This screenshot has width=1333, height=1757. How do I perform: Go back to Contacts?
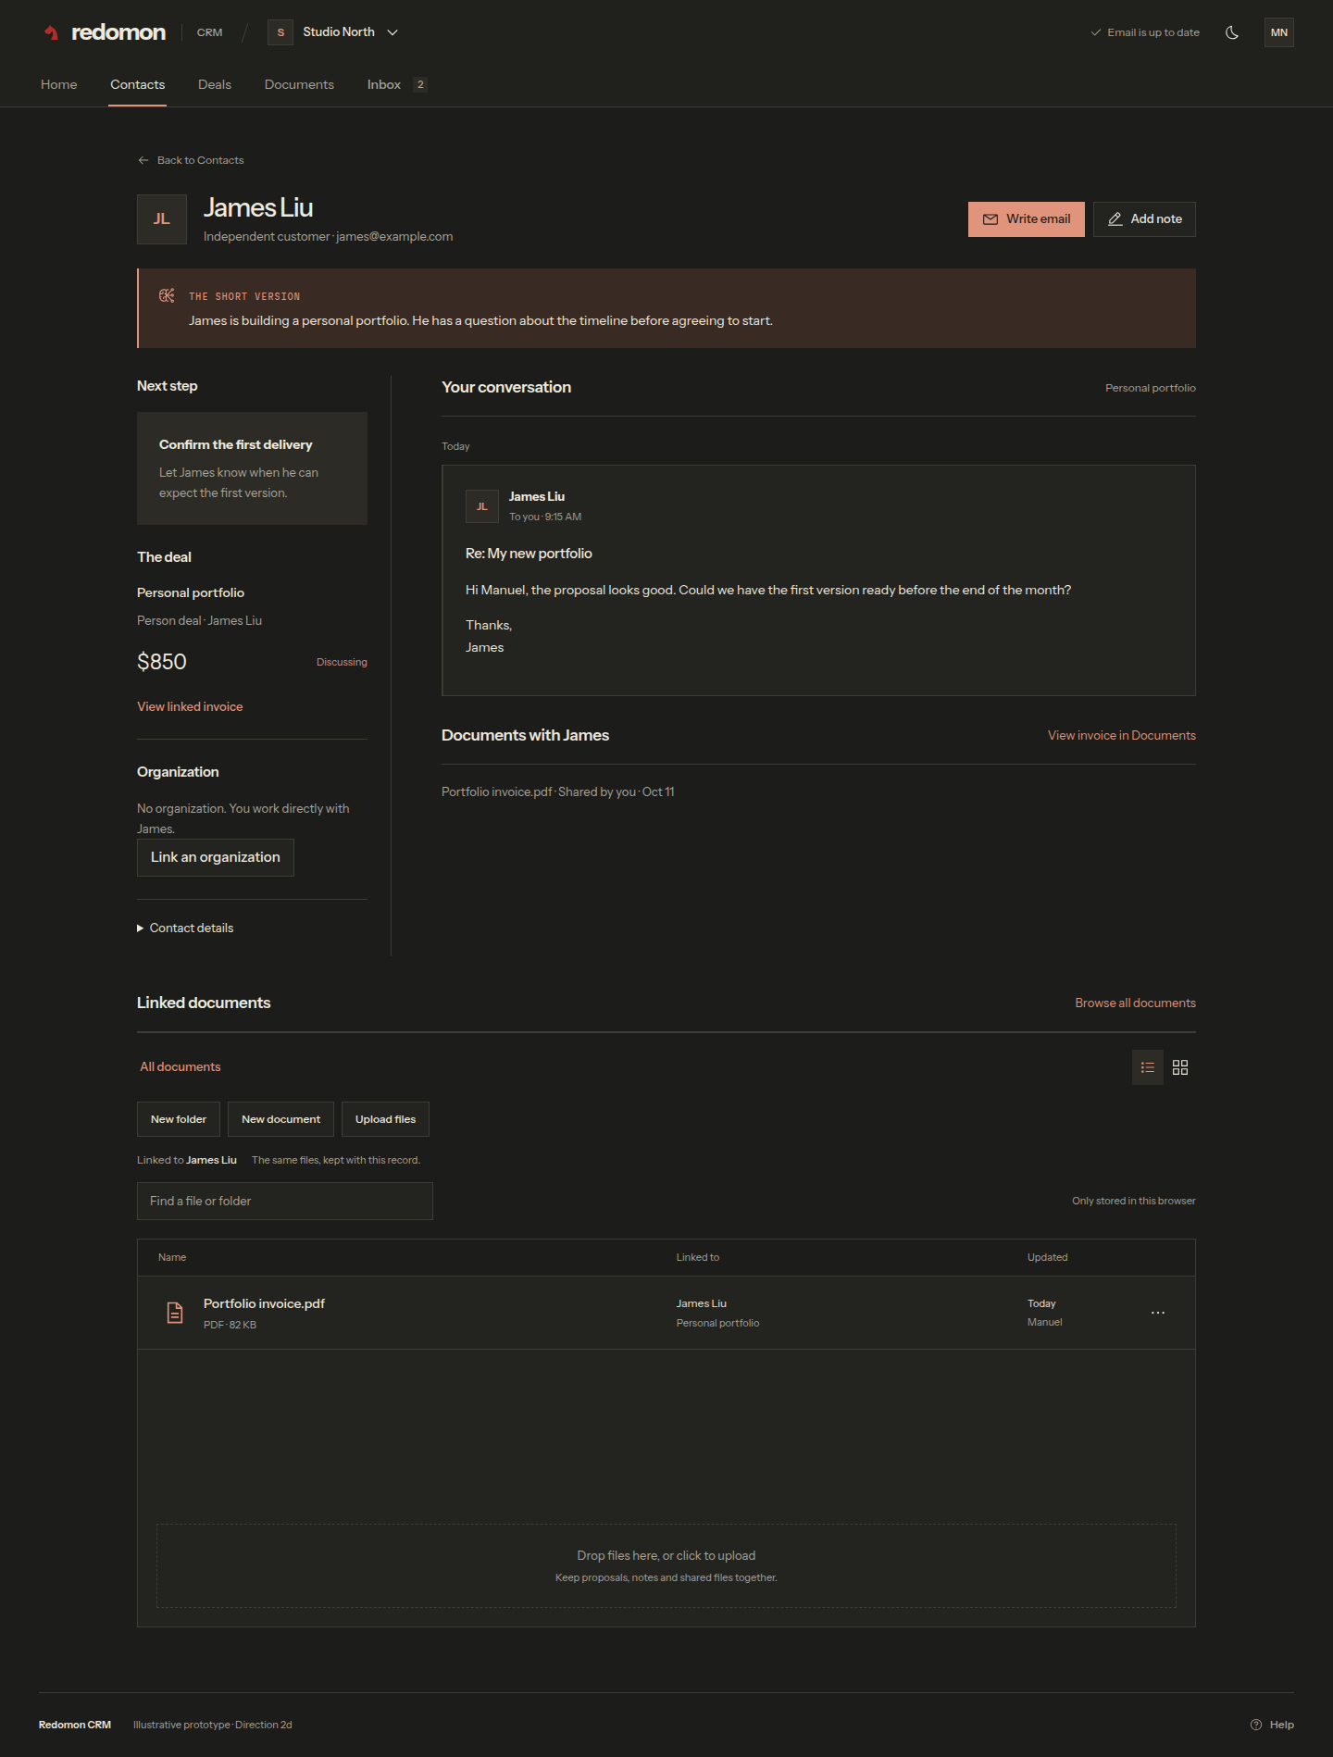pyautogui.click(x=191, y=160)
